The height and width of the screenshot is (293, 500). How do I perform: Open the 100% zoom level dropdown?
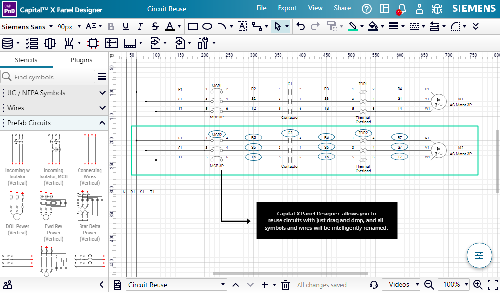point(454,284)
